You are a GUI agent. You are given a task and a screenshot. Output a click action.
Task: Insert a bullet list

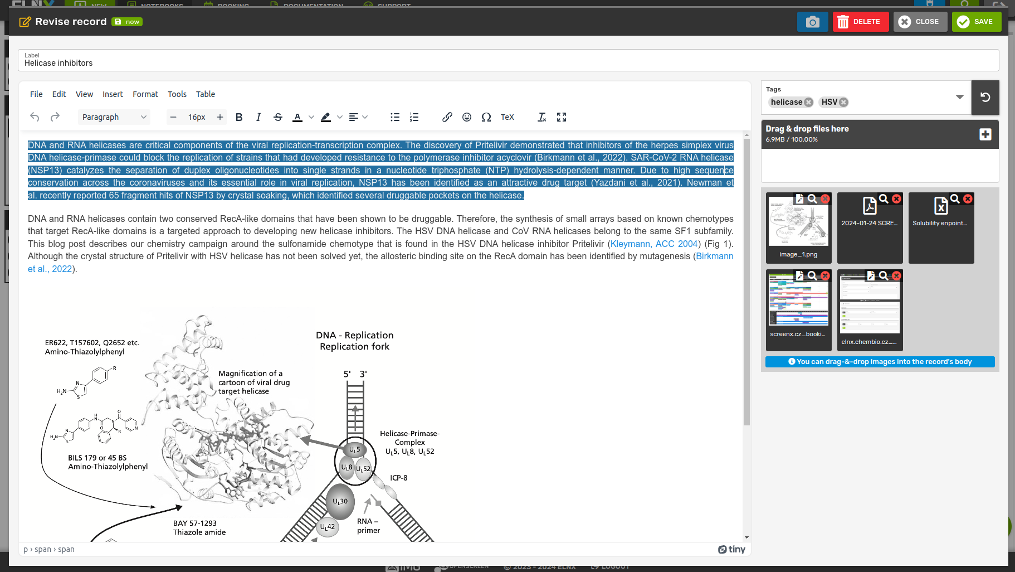pyautogui.click(x=395, y=117)
